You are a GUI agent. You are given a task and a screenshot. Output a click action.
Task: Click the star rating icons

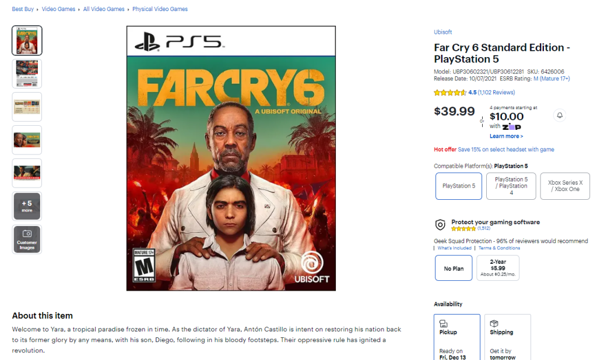[449, 93]
